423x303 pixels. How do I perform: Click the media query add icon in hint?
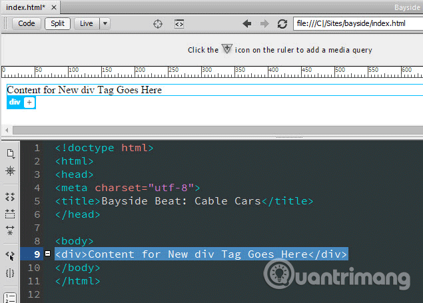[227, 49]
